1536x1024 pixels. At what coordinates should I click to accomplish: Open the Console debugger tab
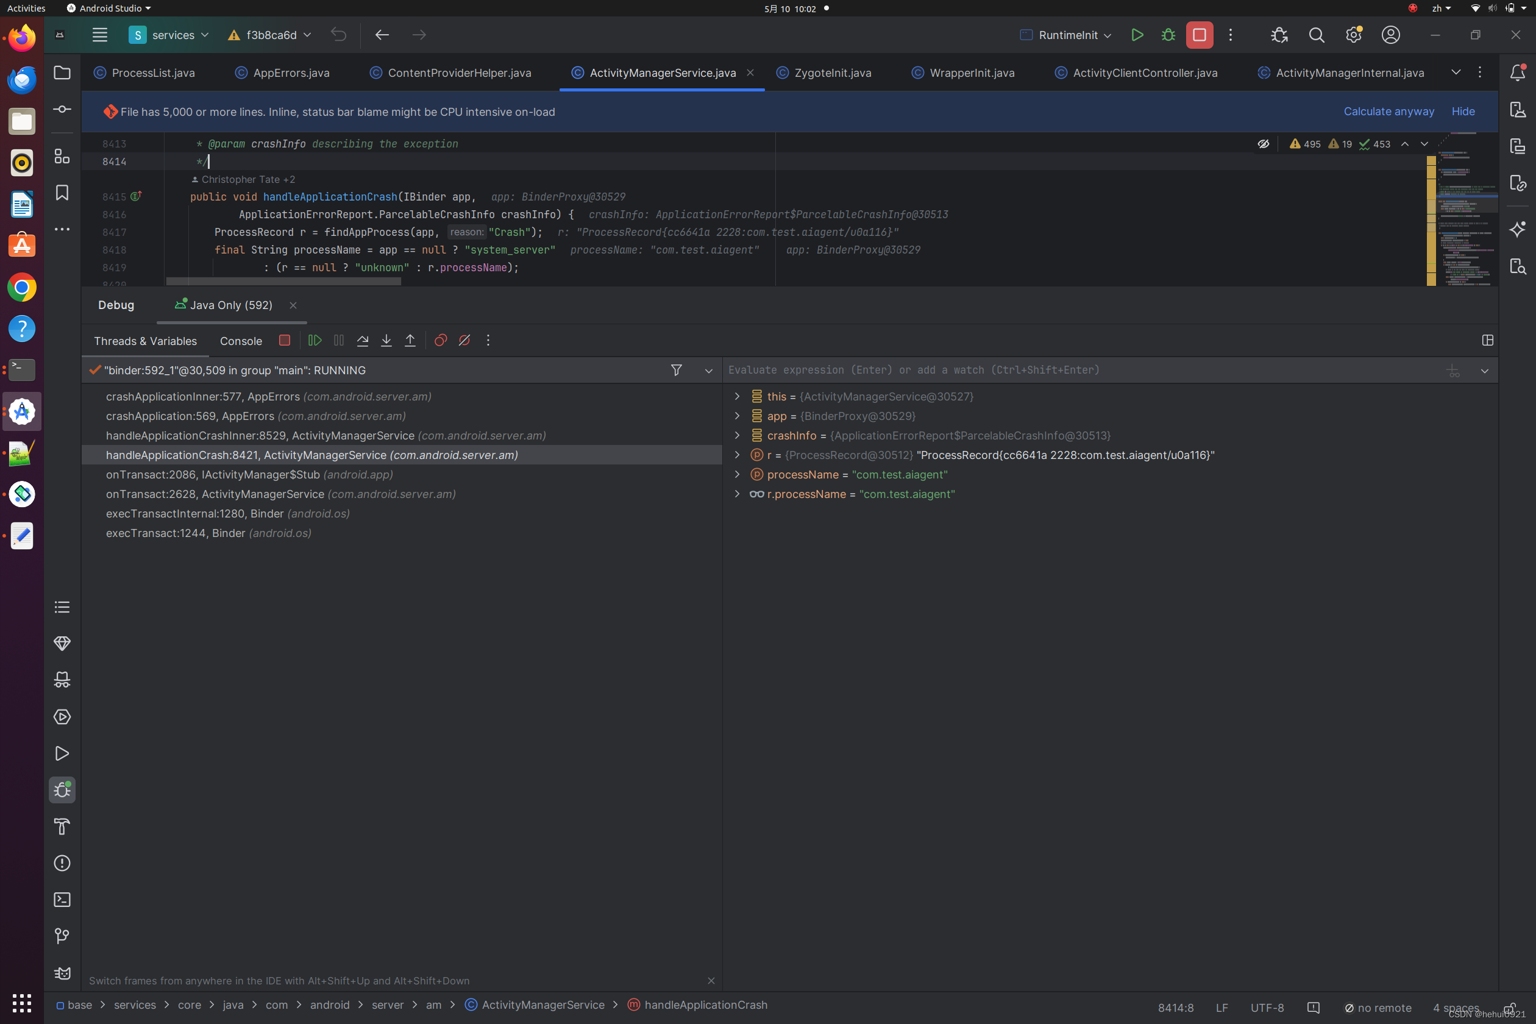pyautogui.click(x=241, y=341)
